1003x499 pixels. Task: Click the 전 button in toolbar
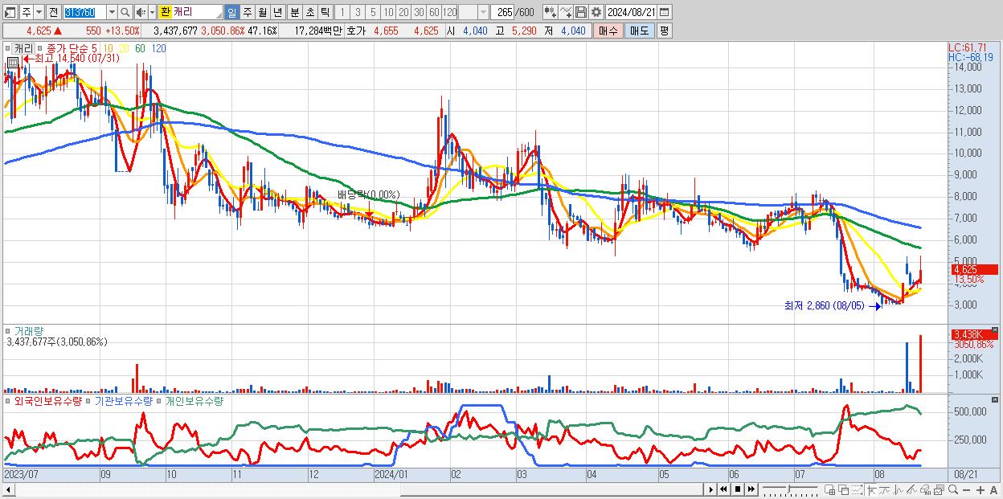(53, 12)
